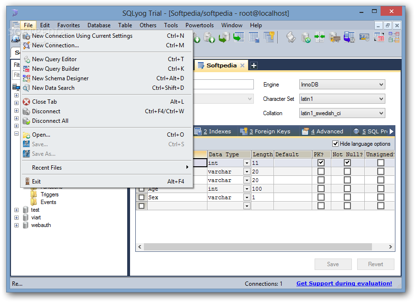Check the PK box in the Age row
Image resolution: width=415 pixels, height=302 pixels.
point(321,189)
